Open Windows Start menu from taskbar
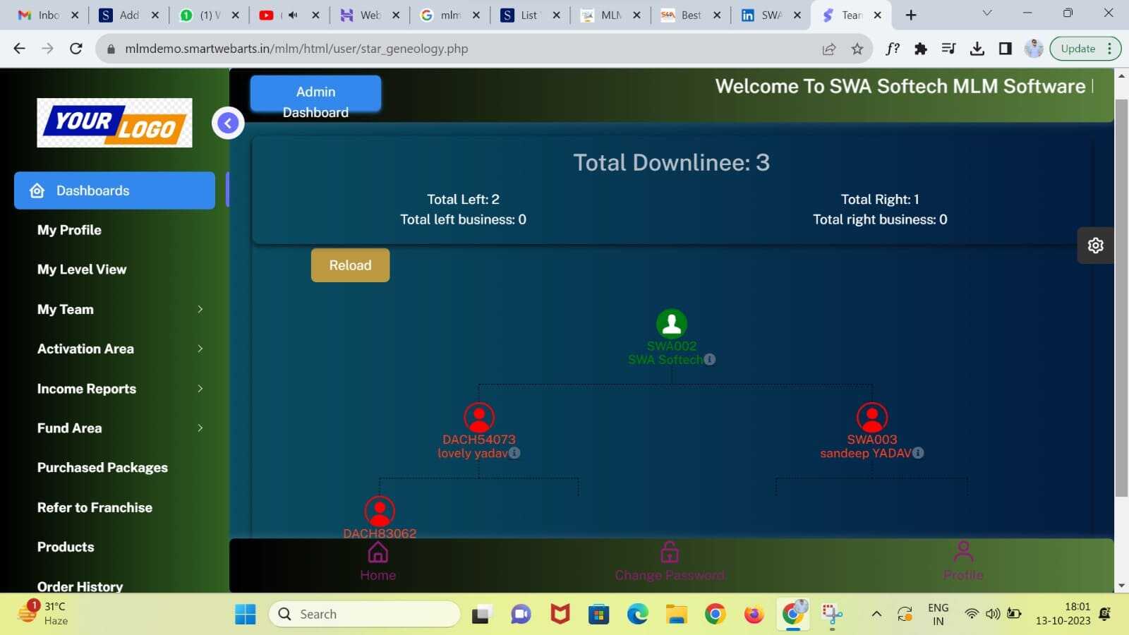Image resolution: width=1129 pixels, height=635 pixels. click(x=246, y=615)
